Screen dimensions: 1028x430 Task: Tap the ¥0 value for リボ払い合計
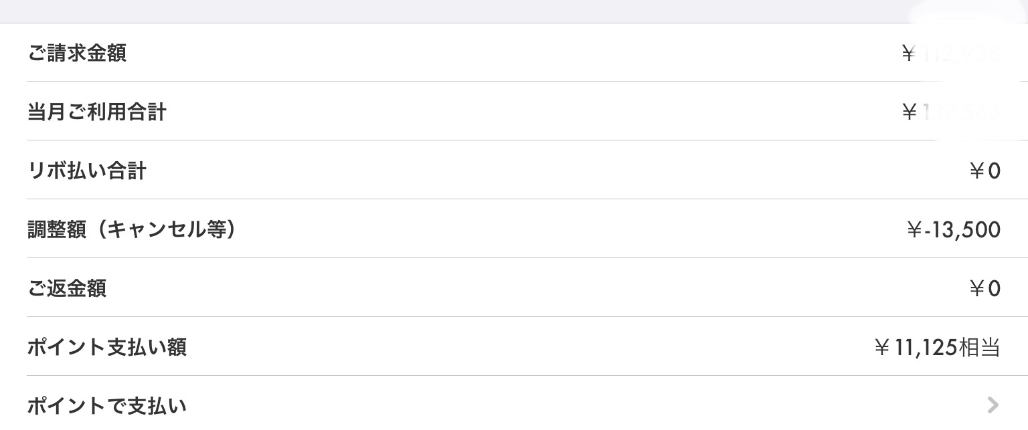(984, 171)
